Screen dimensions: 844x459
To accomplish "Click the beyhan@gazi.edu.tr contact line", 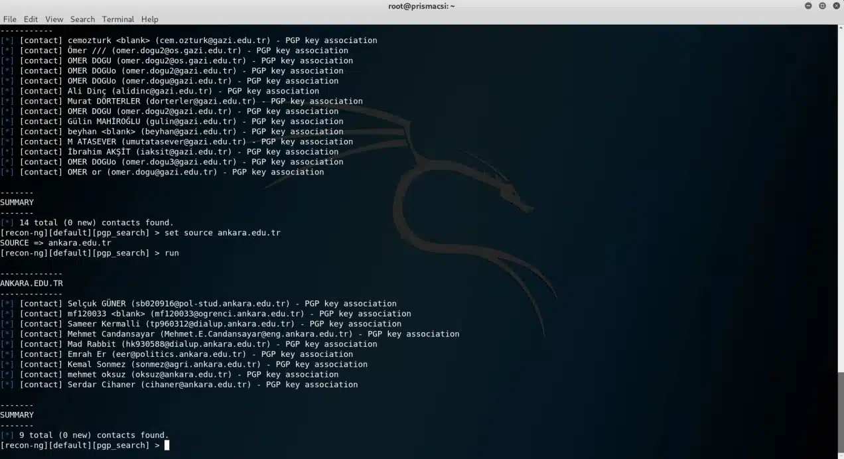I will [172, 131].
